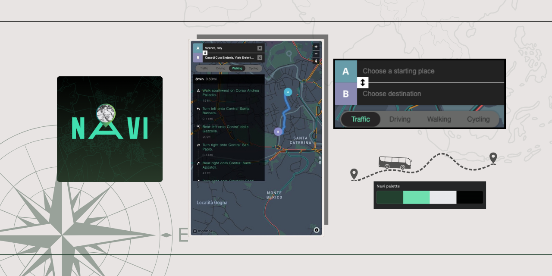The width and height of the screenshot is (552, 276).
Task: Choose the small Driving routing profile
Action: click(x=220, y=68)
